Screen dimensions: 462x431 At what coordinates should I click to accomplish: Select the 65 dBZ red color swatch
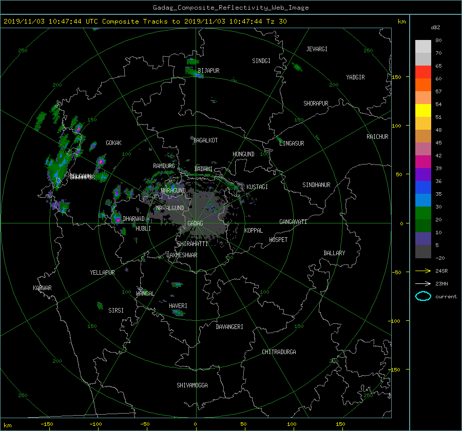(x=423, y=72)
